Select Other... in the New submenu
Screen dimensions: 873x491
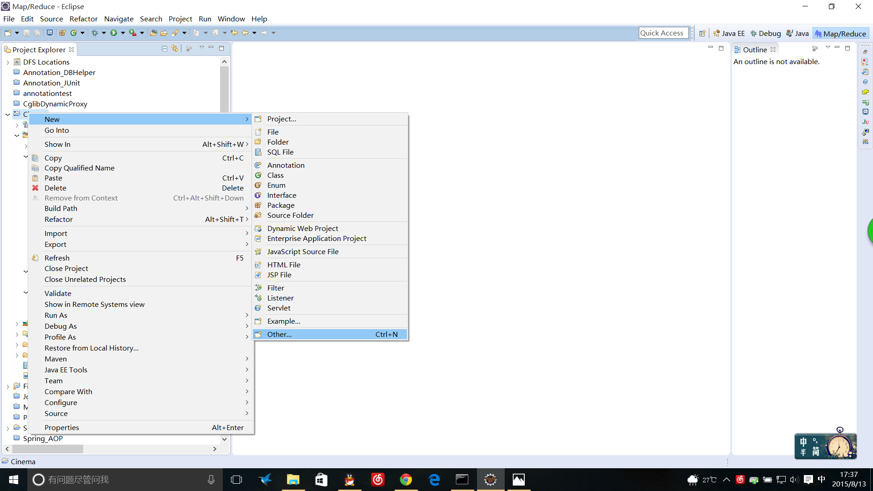(280, 334)
